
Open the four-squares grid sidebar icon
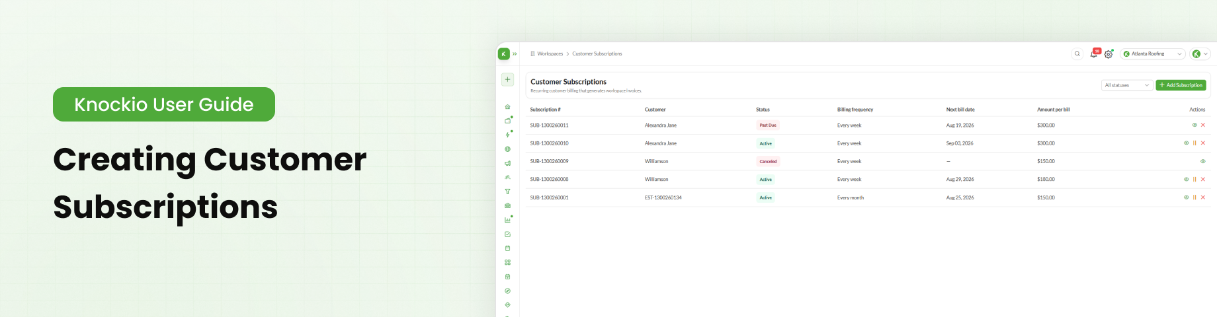pyautogui.click(x=507, y=262)
